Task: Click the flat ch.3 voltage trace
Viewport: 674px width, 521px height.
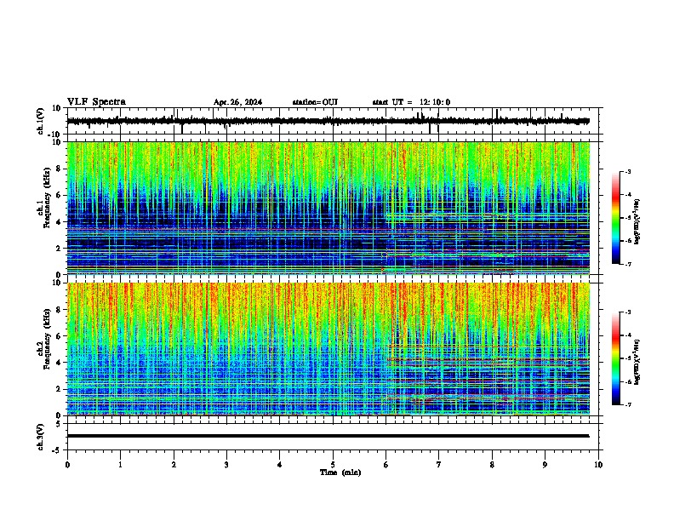Action: point(328,436)
